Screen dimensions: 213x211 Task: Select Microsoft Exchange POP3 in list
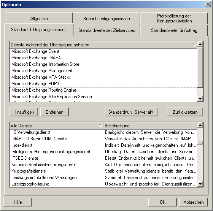(103, 84)
